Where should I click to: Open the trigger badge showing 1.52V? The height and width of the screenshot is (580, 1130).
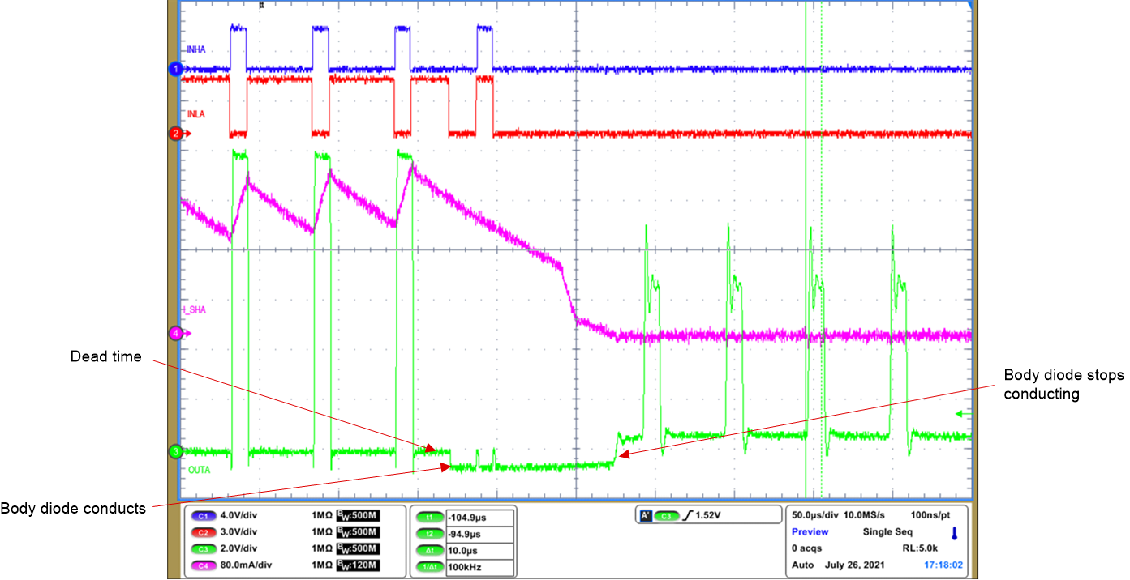pos(706,514)
